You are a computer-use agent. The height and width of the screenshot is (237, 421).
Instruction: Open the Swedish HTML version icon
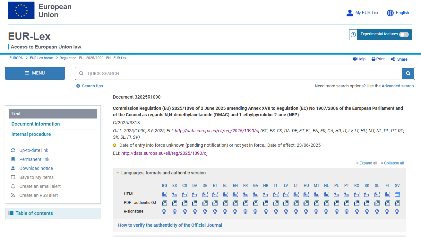397,194
